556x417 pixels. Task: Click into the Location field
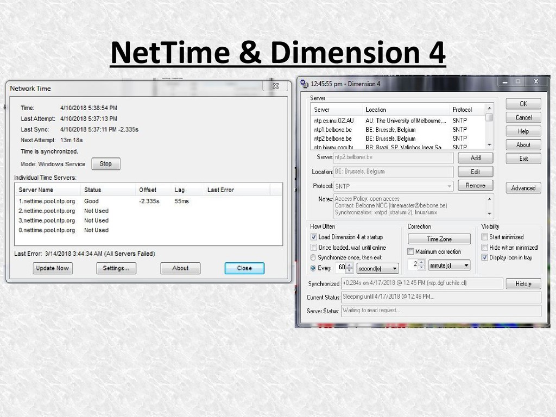point(394,172)
